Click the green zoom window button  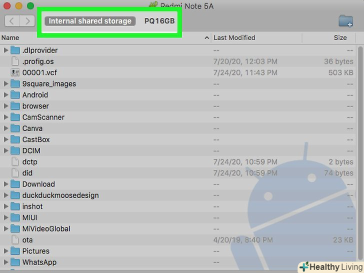click(30, 5)
